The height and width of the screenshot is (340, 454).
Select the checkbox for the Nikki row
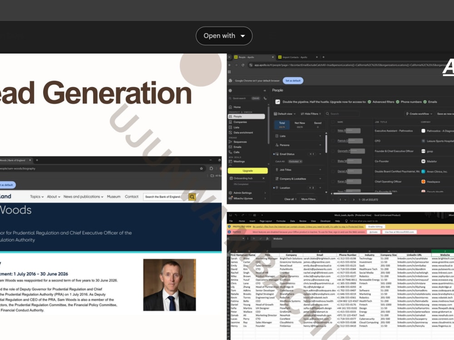point(333,131)
